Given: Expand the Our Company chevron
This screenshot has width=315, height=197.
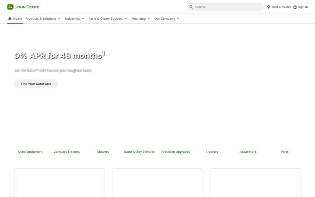Looking at the screenshot, I should click(x=178, y=18).
